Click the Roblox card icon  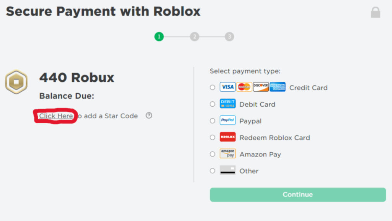(228, 137)
